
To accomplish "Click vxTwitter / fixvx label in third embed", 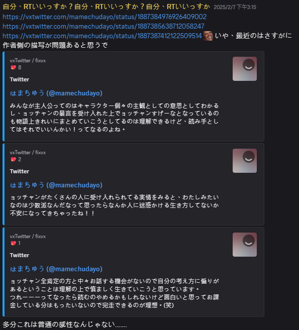I will (x=28, y=237).
